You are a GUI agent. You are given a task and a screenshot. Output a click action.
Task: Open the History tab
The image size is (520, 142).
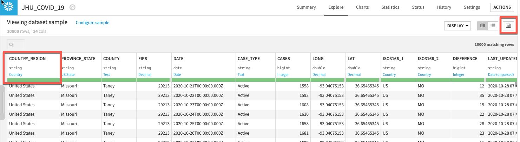pyautogui.click(x=444, y=7)
